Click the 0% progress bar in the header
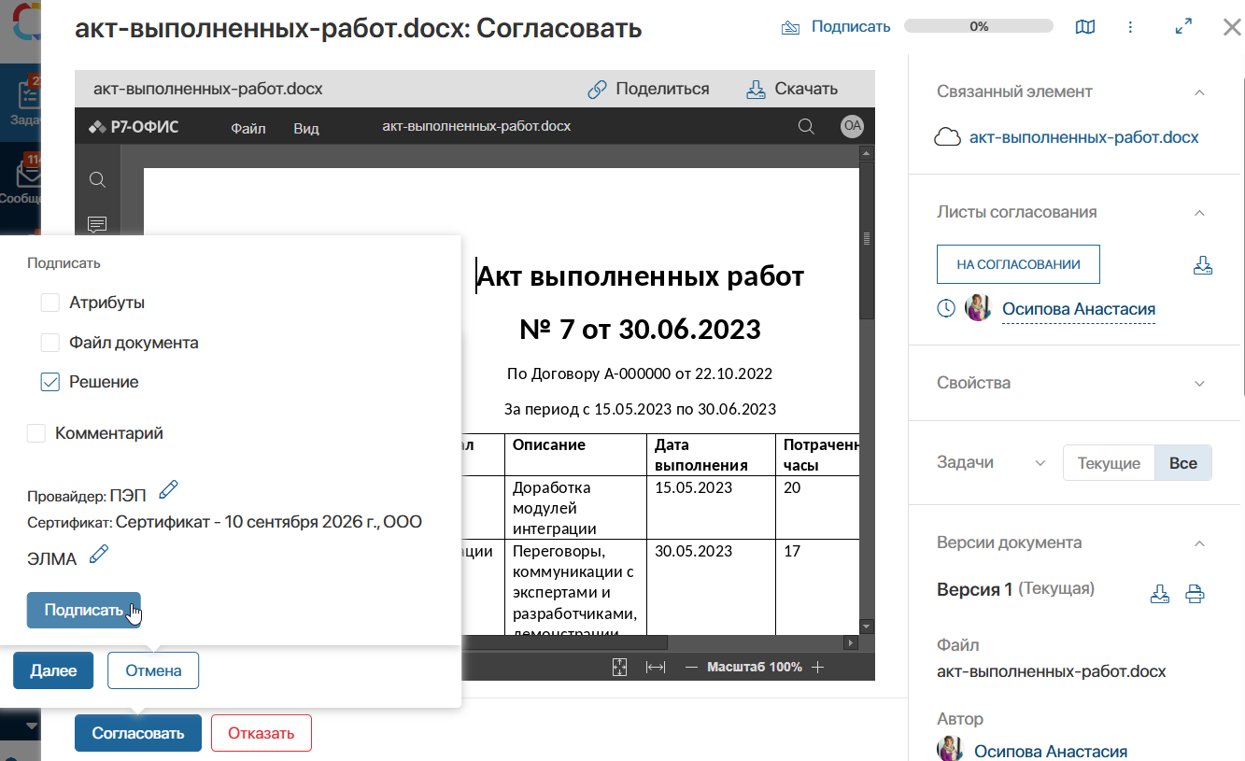The width and height of the screenshot is (1245, 761). click(979, 27)
